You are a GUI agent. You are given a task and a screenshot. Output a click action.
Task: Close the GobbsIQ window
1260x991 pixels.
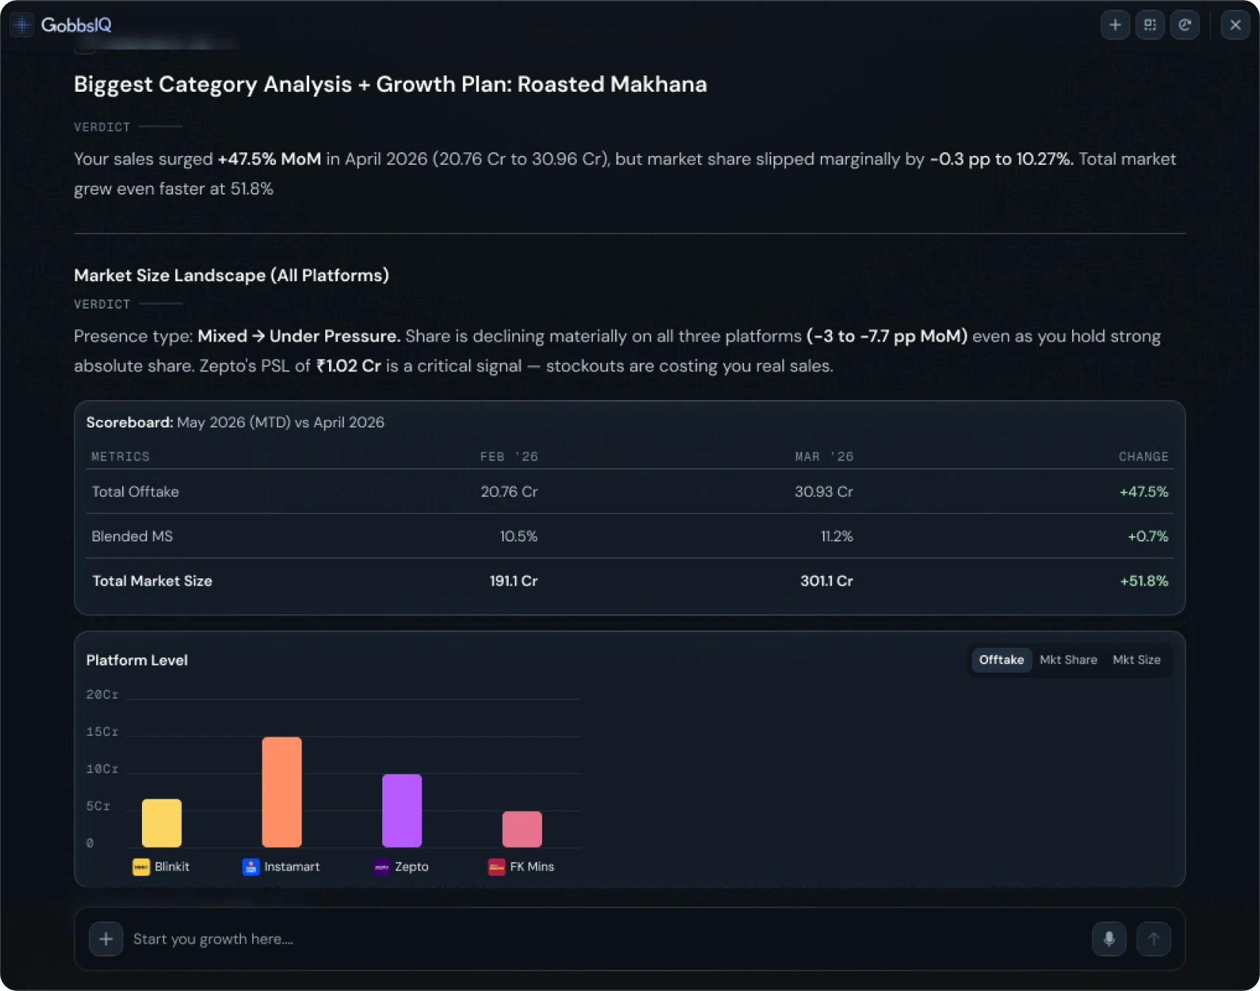1235,25
